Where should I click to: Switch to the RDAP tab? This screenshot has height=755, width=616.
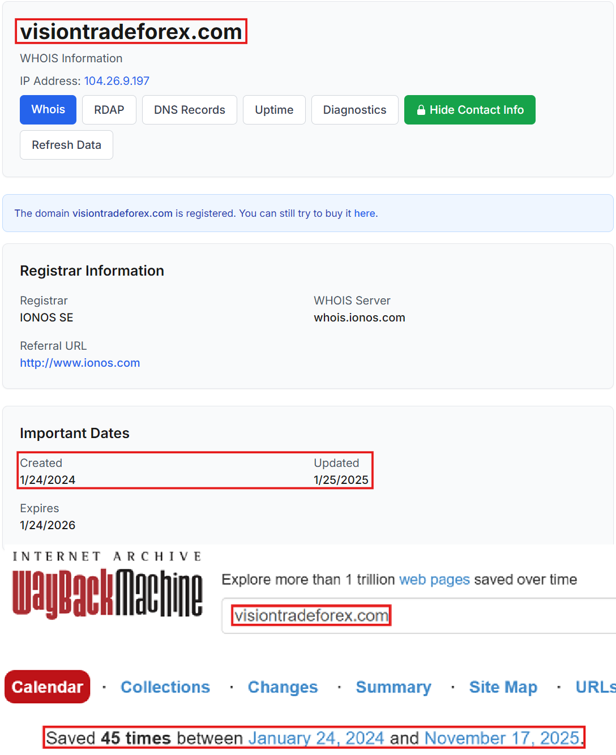tap(109, 110)
